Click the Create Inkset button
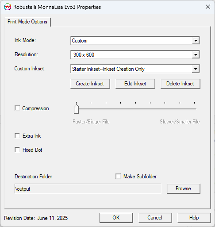 coord(90,84)
